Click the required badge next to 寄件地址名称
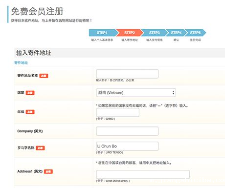The height and width of the screenshot is (188, 225). [x=44, y=76]
